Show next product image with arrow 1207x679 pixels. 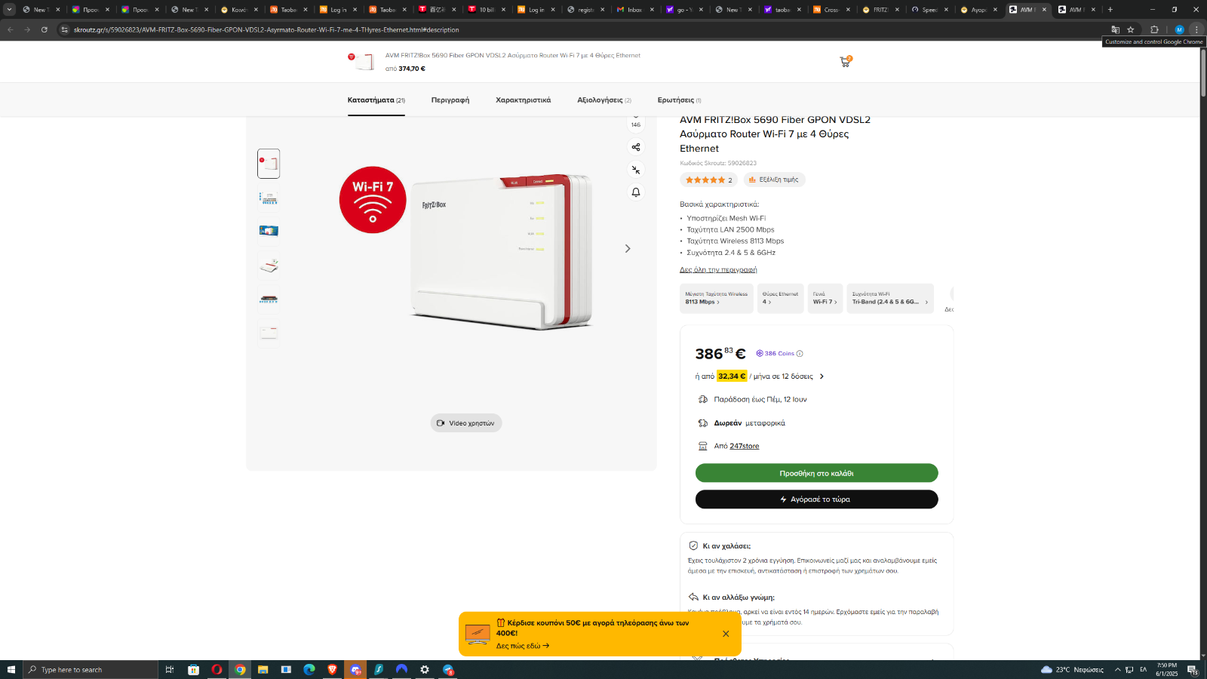[x=627, y=248]
